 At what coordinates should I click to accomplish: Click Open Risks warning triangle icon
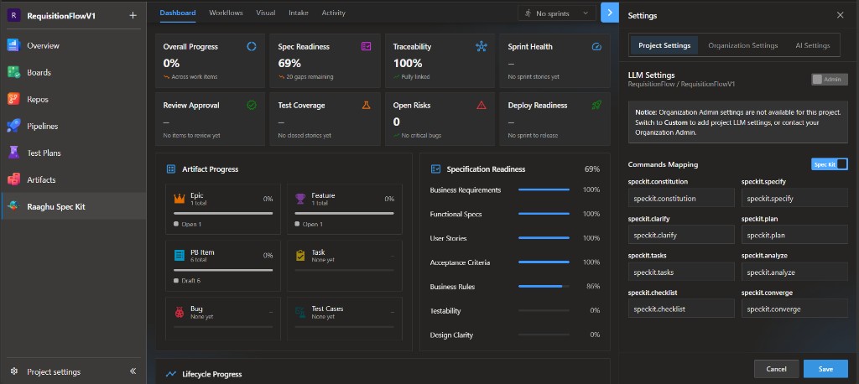tap(482, 105)
